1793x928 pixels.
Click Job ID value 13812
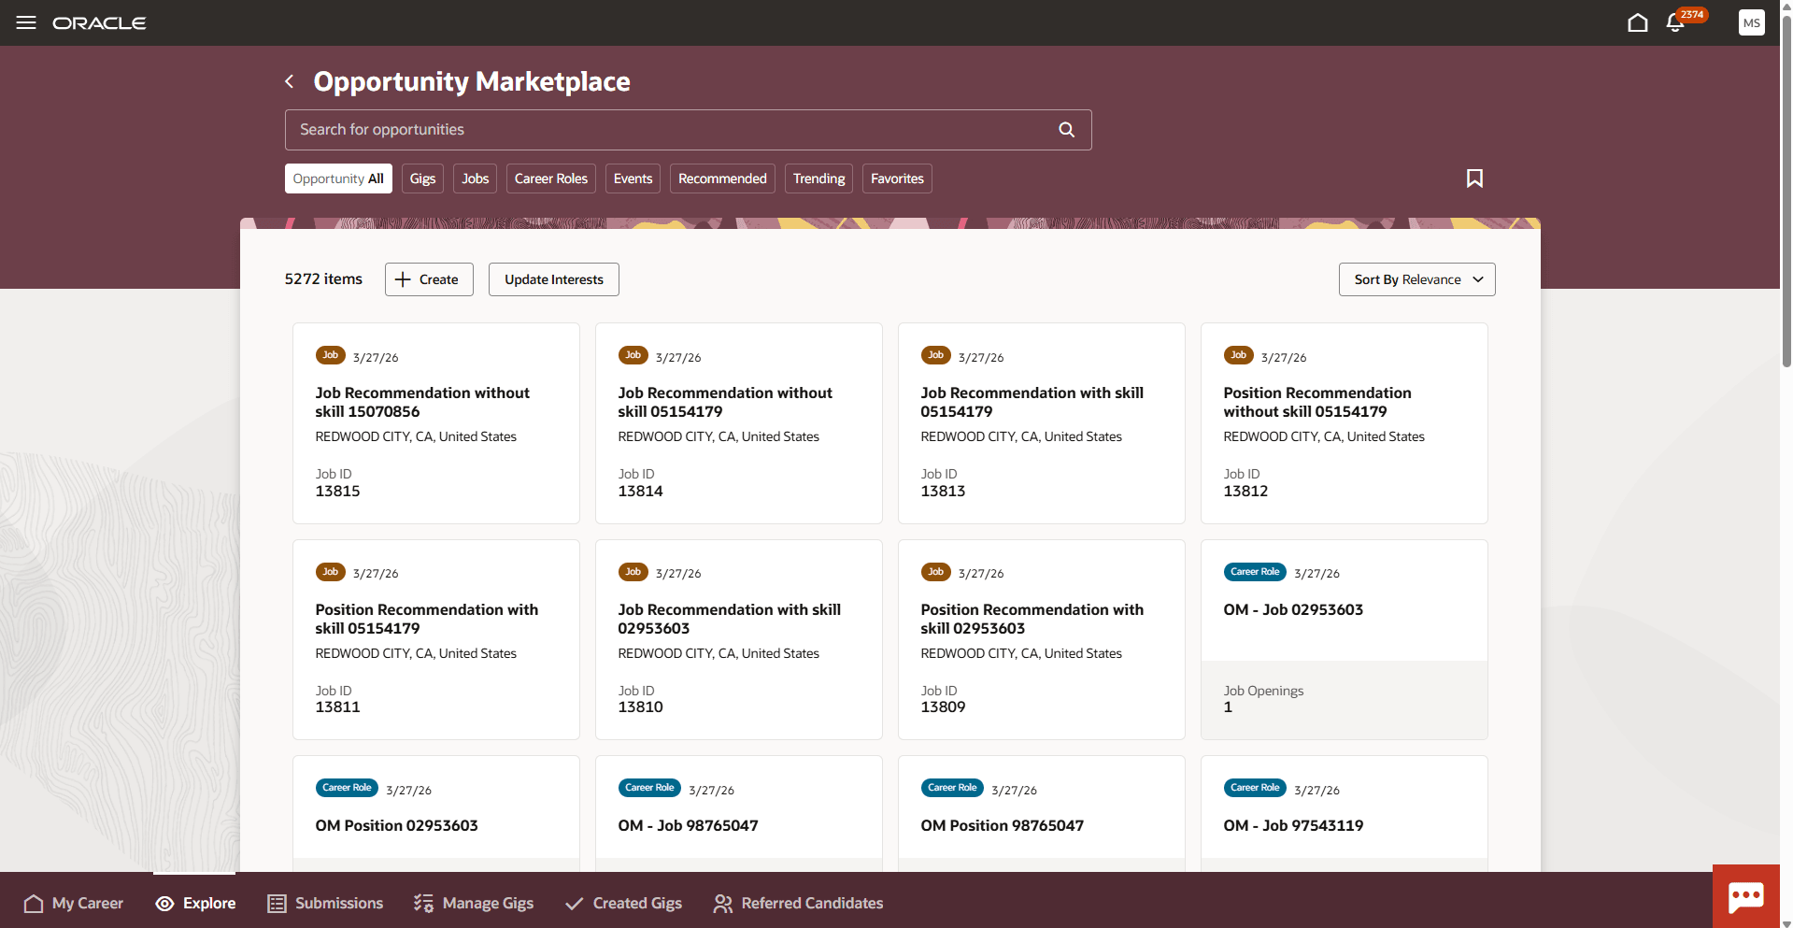(1245, 491)
